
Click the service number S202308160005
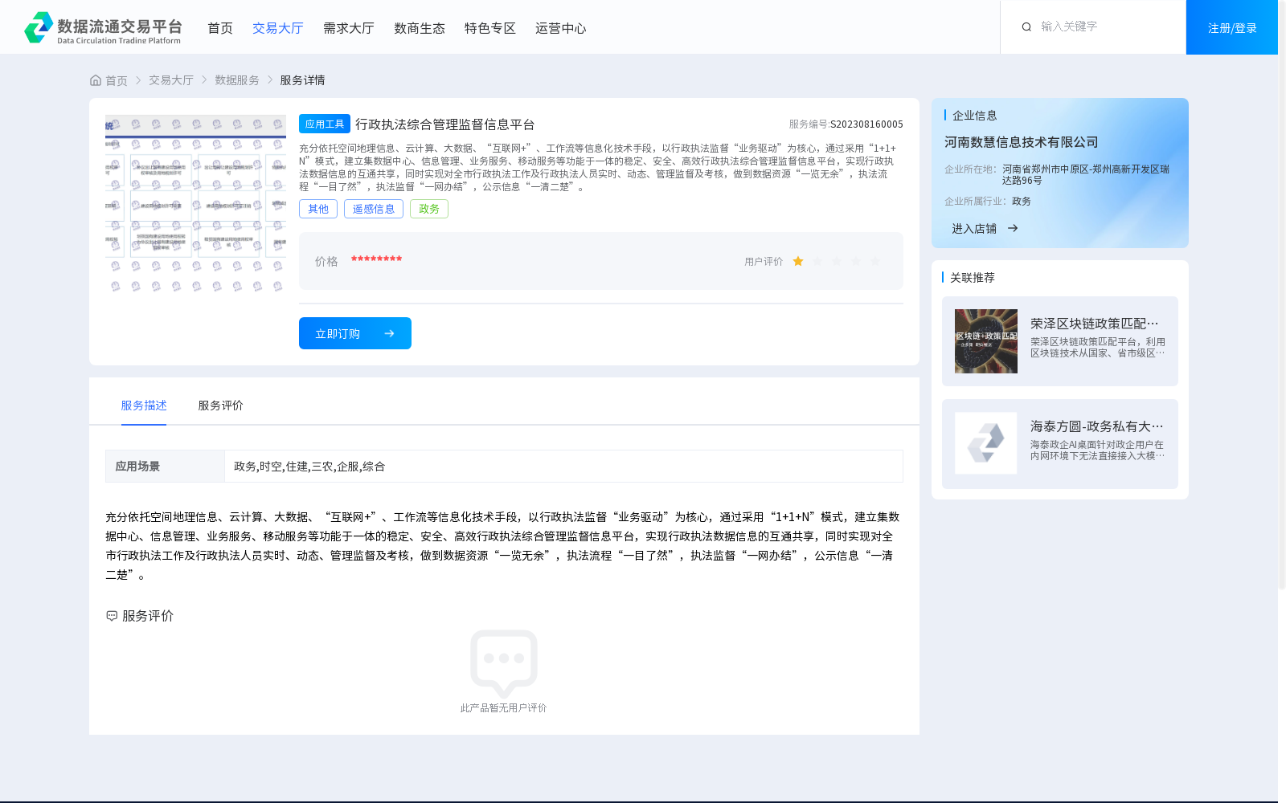866,124
